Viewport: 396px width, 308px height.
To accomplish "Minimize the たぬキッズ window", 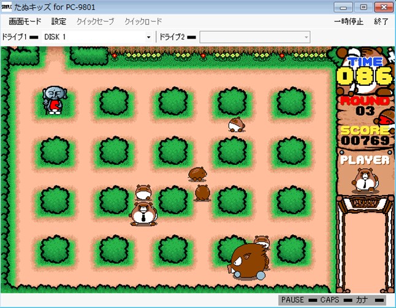I will [x=343, y=7].
